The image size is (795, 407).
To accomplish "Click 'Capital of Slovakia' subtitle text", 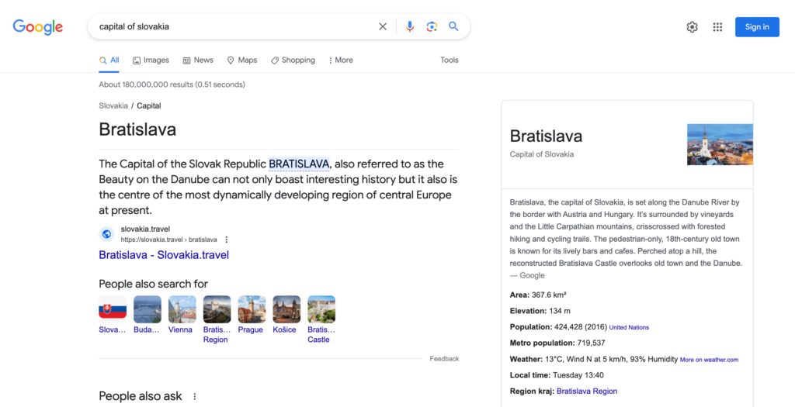I will click(541, 154).
